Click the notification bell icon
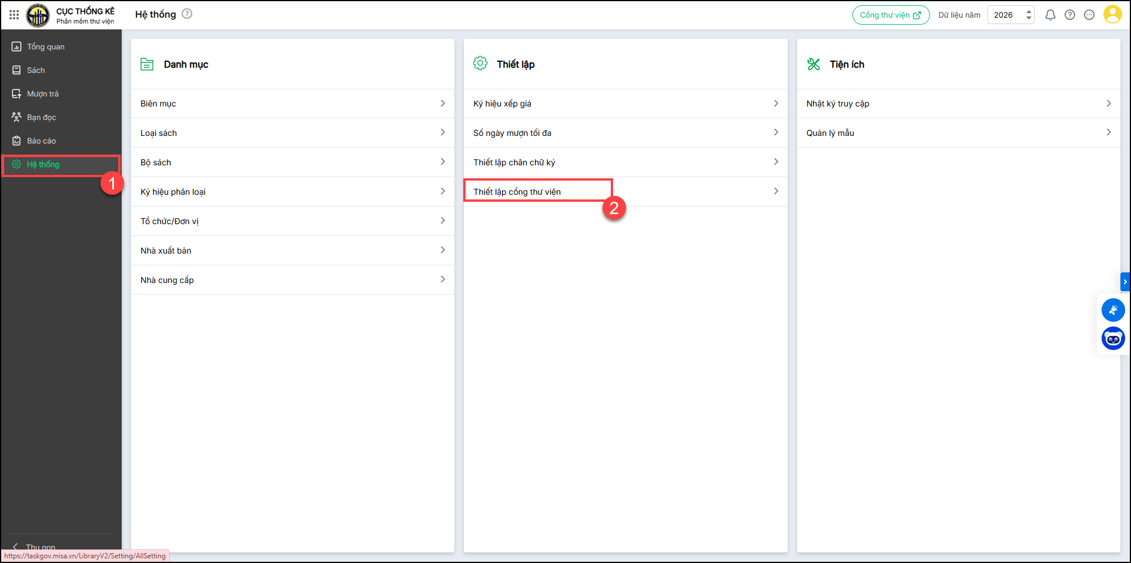Viewport: 1131px width, 563px height. coord(1050,15)
